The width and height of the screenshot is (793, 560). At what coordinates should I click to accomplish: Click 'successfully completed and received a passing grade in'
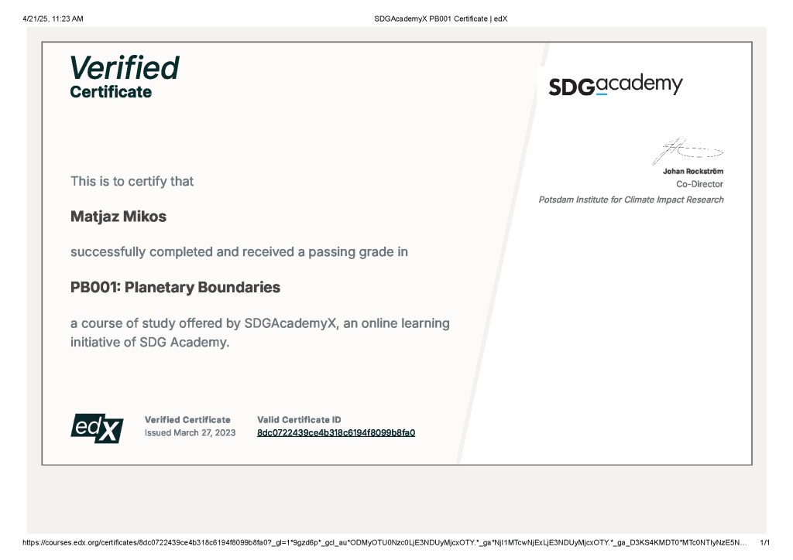click(239, 252)
